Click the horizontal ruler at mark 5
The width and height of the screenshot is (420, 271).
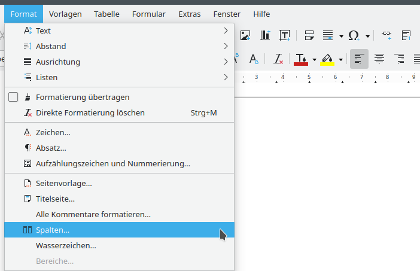[309, 77]
